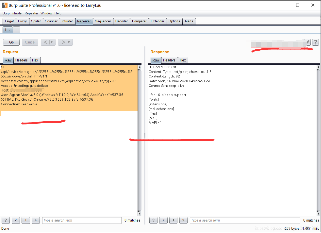Click the 'Date: Mon, 16 Nov 2020' response header
321x233 pixels.
[180, 81]
